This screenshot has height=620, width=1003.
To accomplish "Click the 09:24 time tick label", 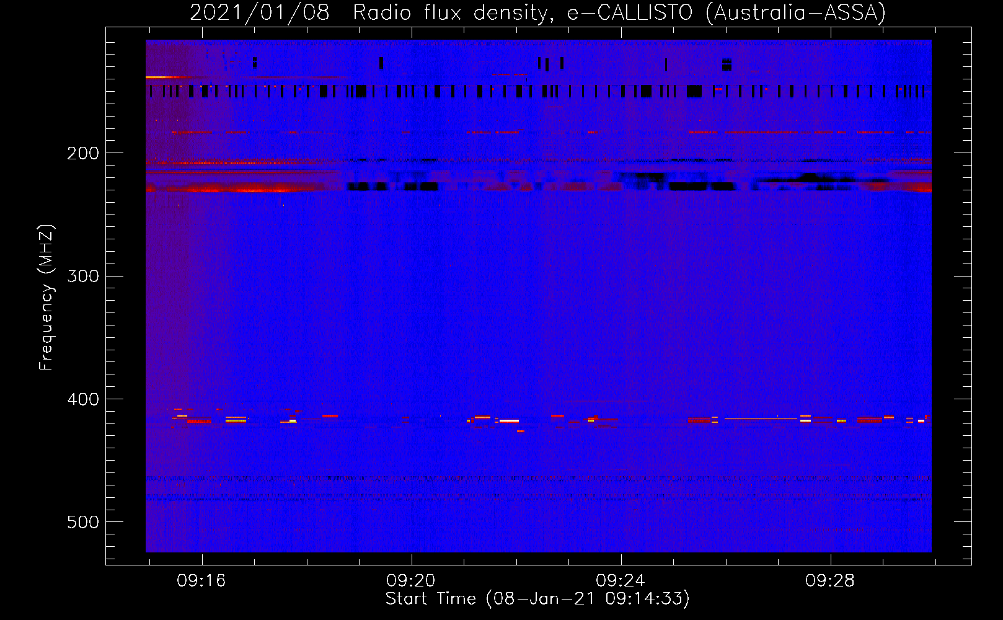I will [621, 581].
